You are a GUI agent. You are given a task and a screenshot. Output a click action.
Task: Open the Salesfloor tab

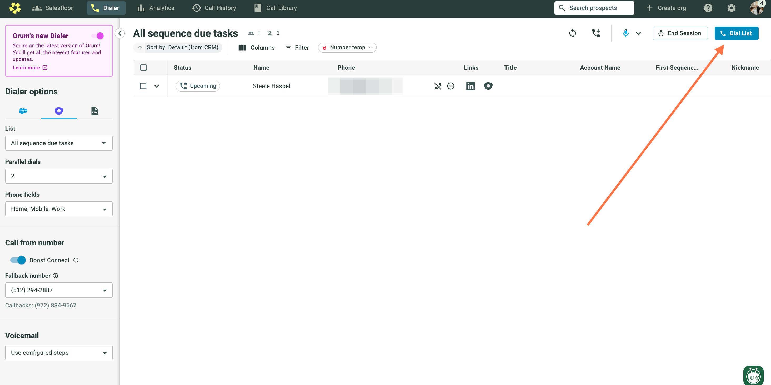(52, 8)
